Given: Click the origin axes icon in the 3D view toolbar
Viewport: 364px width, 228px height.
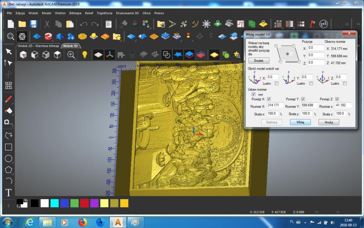Looking at the screenshot, I should coord(110,55).
